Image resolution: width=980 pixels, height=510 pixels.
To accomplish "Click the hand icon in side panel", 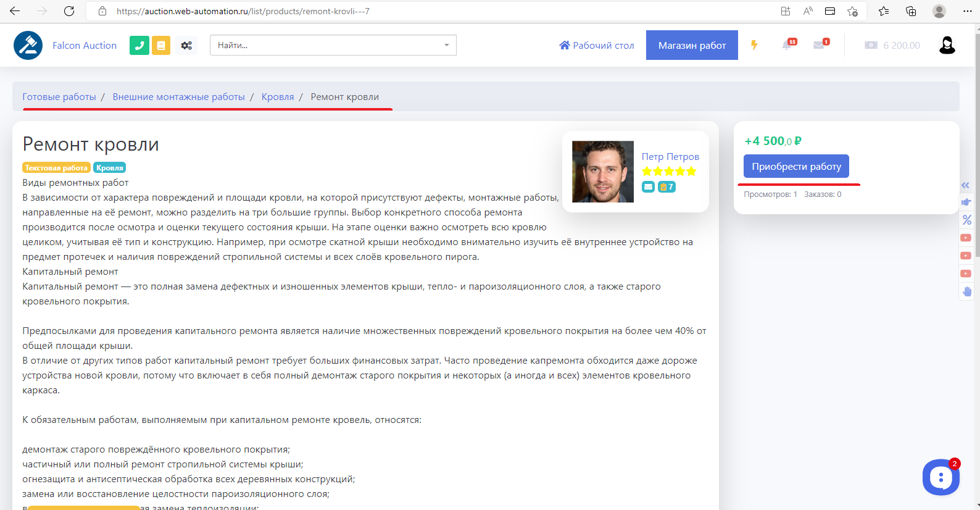I will 966,291.
